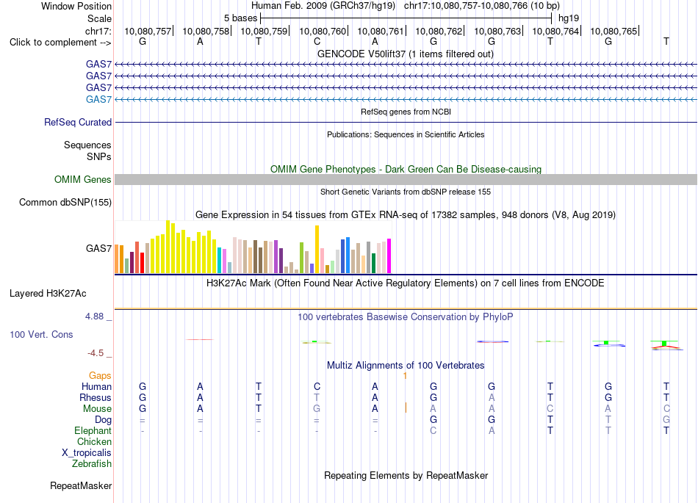Click the Chicken alignment row label
698x503 pixels.
click(x=94, y=441)
